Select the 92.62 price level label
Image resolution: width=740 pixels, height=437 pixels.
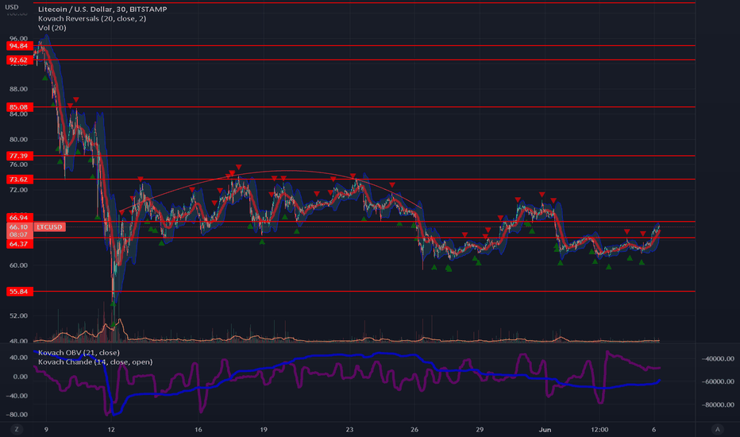[19, 60]
